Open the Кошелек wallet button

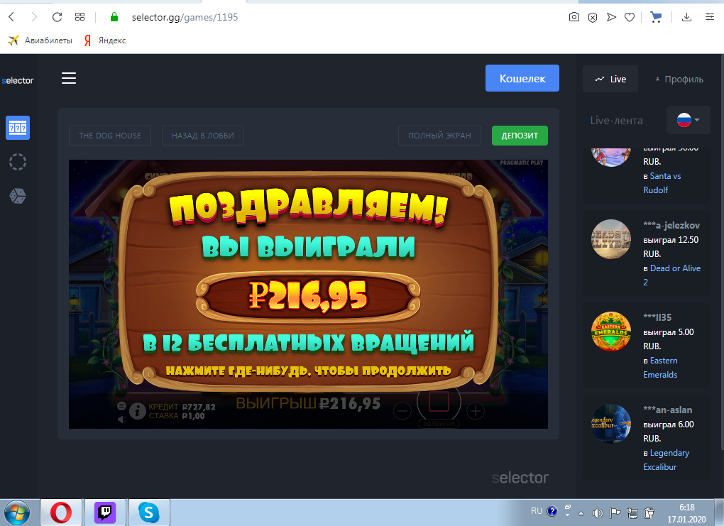pos(522,78)
